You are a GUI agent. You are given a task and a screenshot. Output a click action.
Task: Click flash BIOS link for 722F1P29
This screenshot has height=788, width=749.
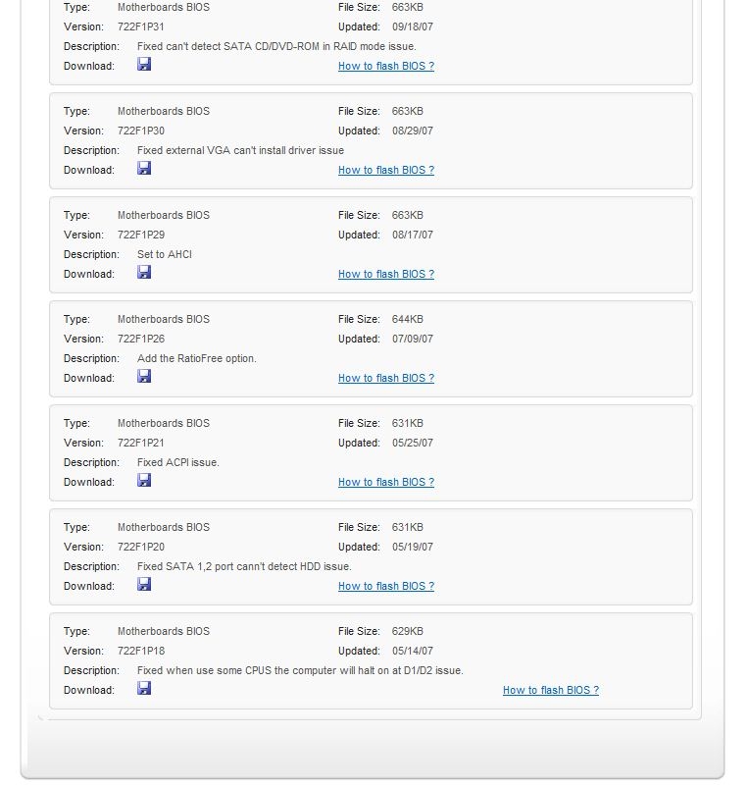pyautogui.click(x=386, y=275)
